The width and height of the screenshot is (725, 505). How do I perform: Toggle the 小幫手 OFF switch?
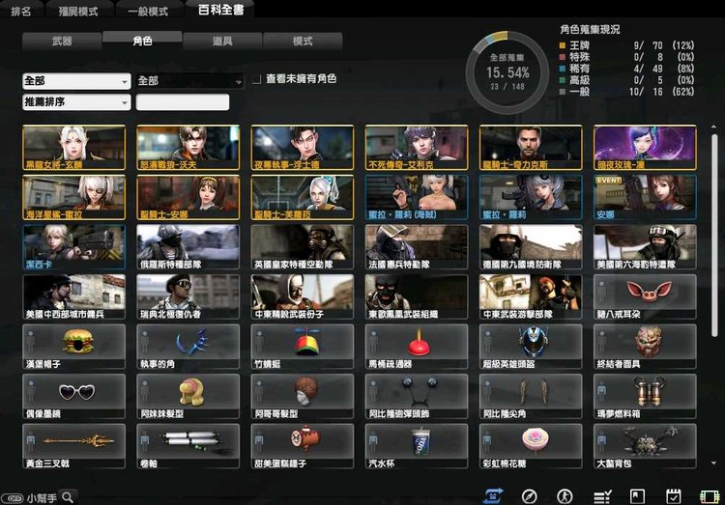(x=13, y=498)
